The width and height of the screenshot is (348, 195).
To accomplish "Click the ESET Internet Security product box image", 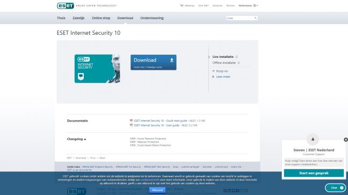I will tap(97, 69).
